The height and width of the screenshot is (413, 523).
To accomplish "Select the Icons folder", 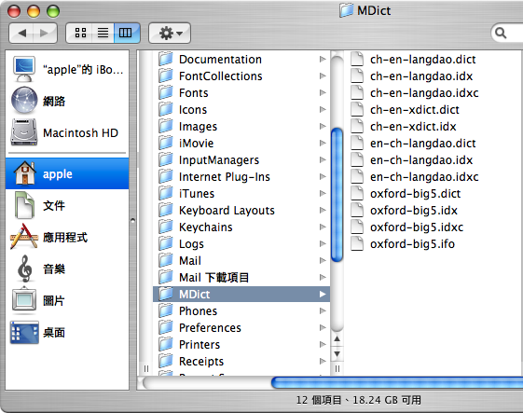I will pyautogui.click(x=241, y=110).
